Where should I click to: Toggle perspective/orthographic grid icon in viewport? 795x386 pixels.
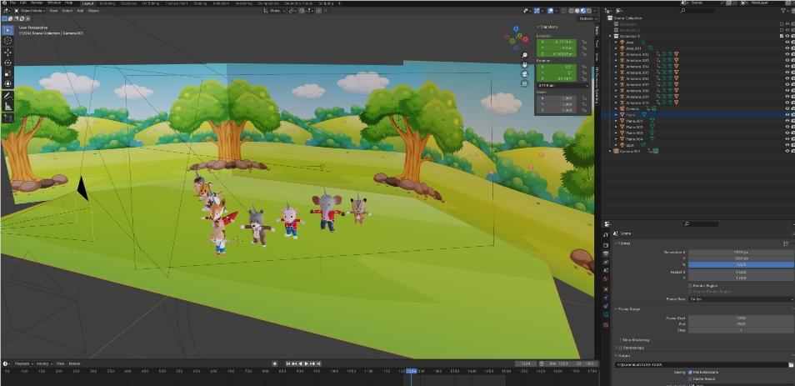click(x=525, y=83)
